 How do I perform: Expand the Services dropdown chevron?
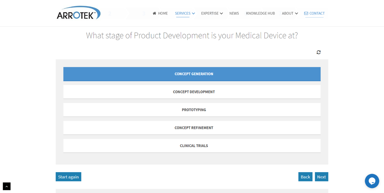coord(193,13)
